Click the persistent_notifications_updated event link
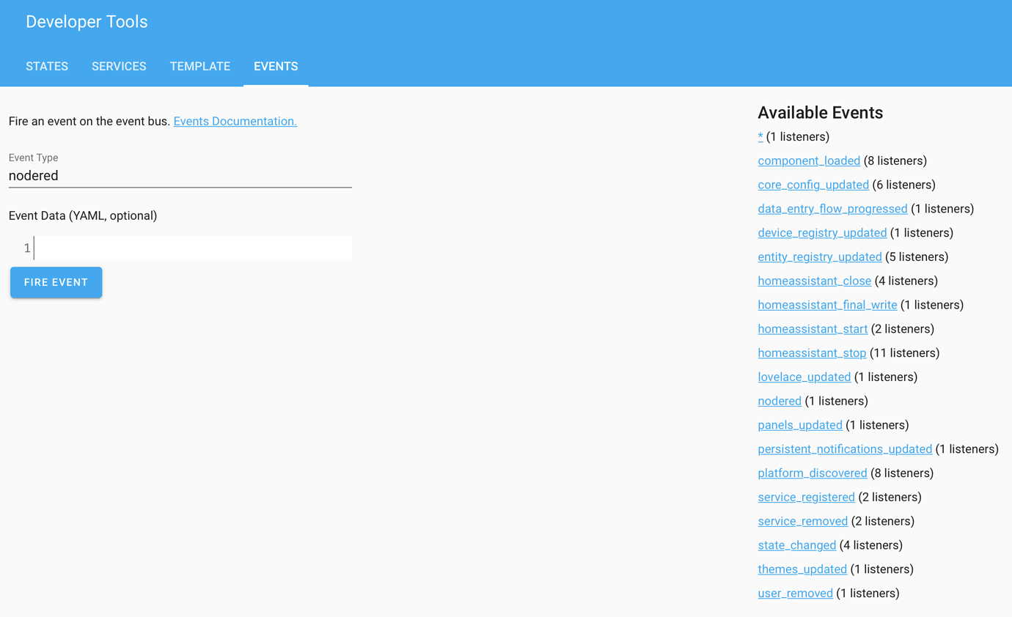The height and width of the screenshot is (617, 1012). click(x=845, y=448)
